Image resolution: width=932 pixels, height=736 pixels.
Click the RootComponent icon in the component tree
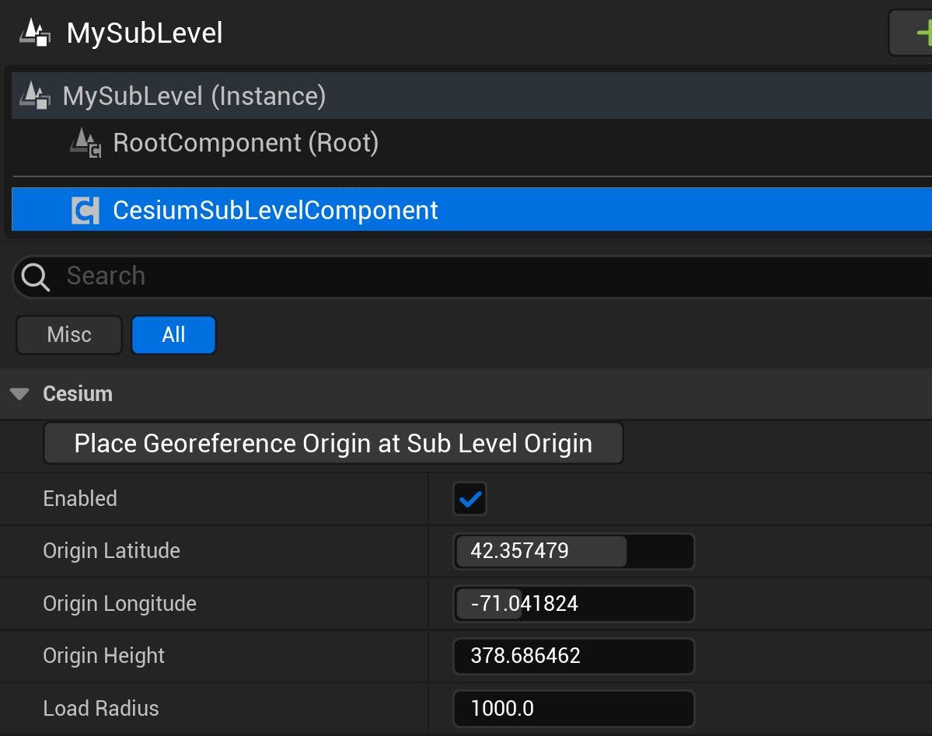tap(86, 142)
